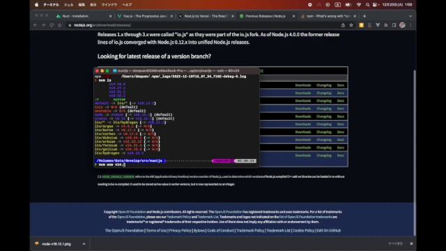The width and height of the screenshot is (446, 251).
Task: Open a new browser tab with plus
Action: coord(364,16)
